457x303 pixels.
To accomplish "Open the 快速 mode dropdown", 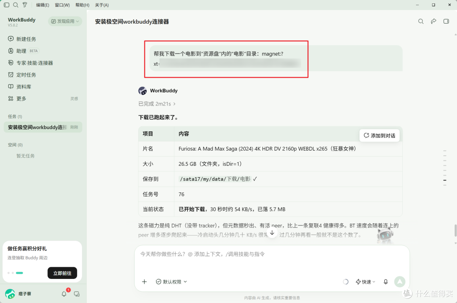I will (x=366, y=281).
